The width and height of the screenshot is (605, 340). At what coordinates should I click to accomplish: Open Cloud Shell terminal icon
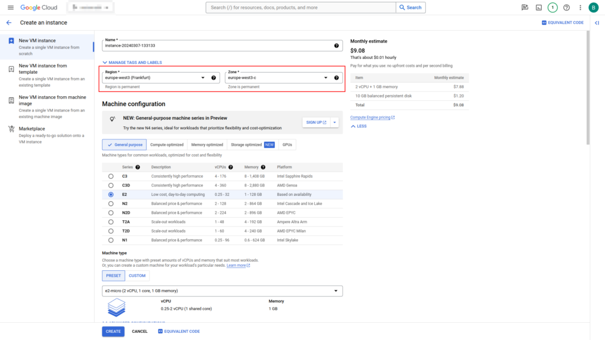[538, 8]
